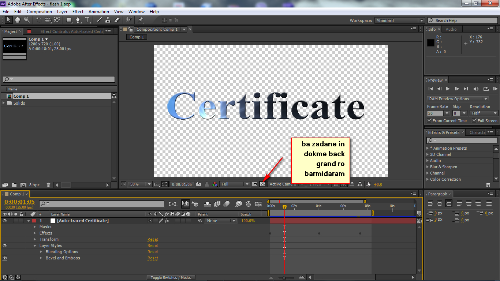Align paragraph text left
This screenshot has width=500, height=281.
(430, 203)
